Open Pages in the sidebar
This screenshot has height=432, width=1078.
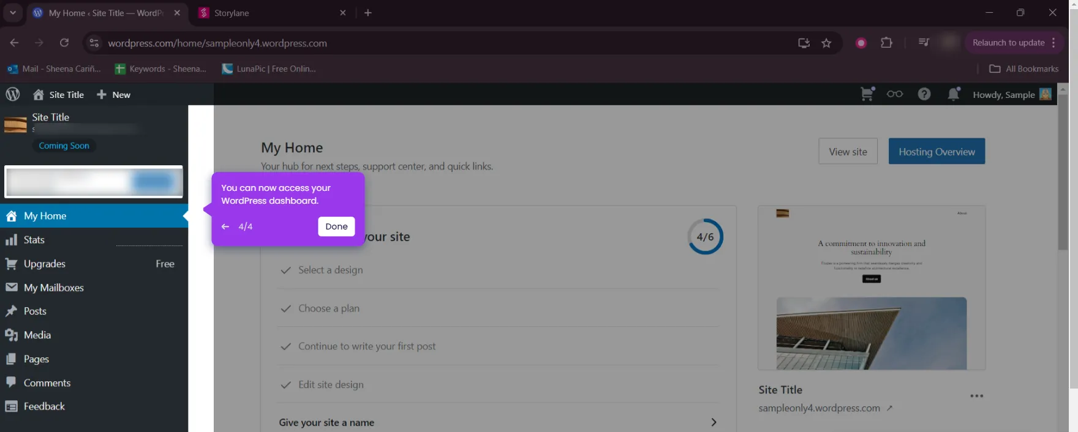coord(94,359)
